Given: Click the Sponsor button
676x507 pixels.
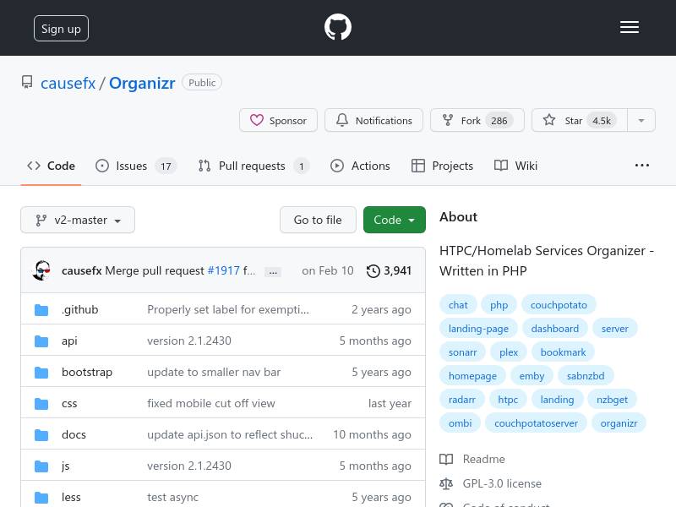Looking at the screenshot, I should [279, 120].
